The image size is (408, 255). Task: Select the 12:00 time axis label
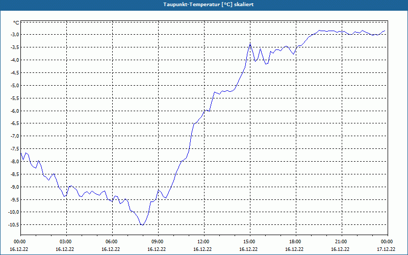click(x=203, y=242)
